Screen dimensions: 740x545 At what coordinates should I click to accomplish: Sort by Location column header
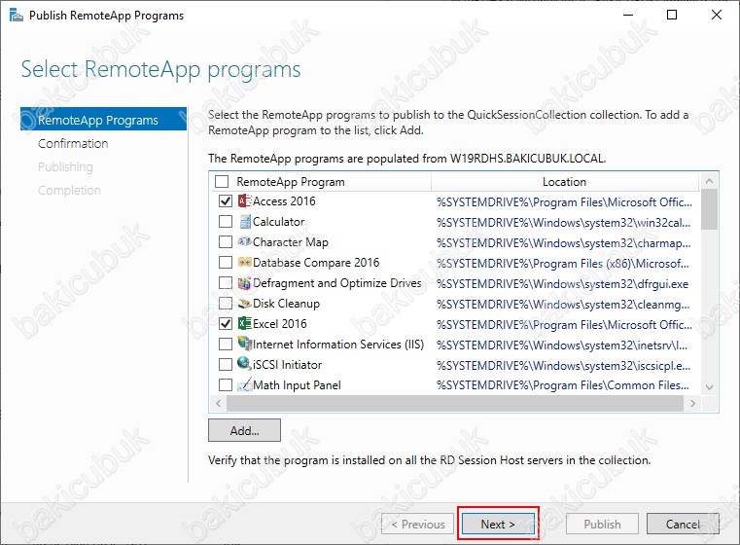point(564,182)
